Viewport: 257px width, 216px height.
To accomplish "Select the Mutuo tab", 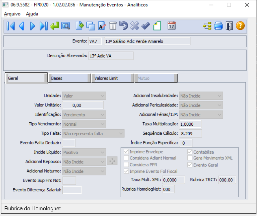I will [156, 78].
